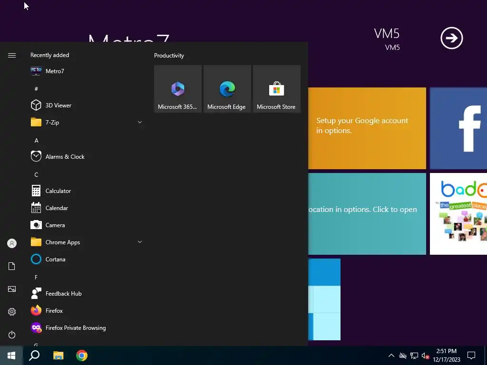Open Documents from Start sidebar
The image size is (487, 365).
pyautogui.click(x=12, y=266)
